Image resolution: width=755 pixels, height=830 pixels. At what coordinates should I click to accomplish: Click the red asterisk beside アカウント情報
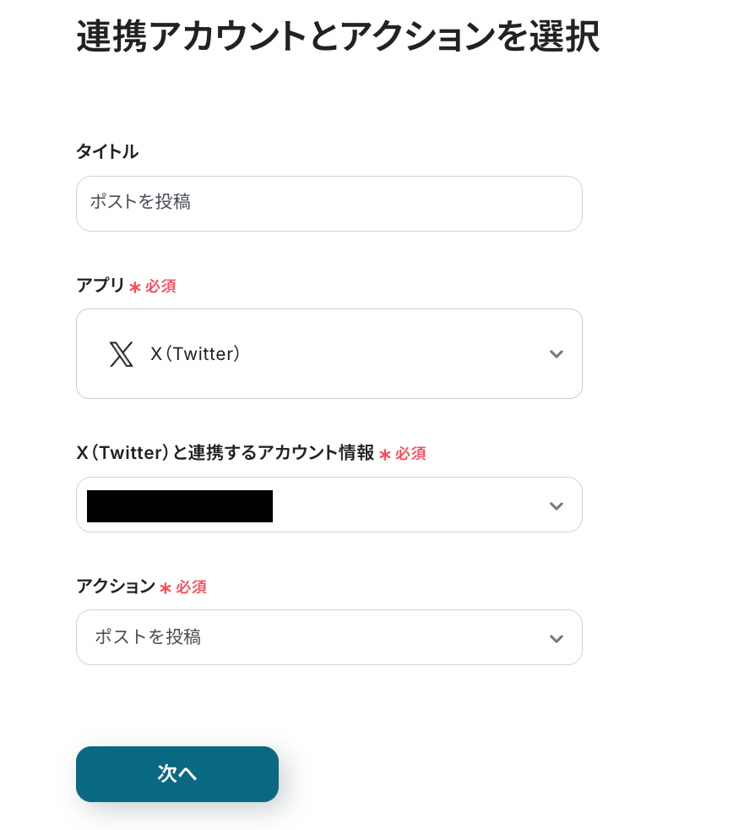coord(385,455)
